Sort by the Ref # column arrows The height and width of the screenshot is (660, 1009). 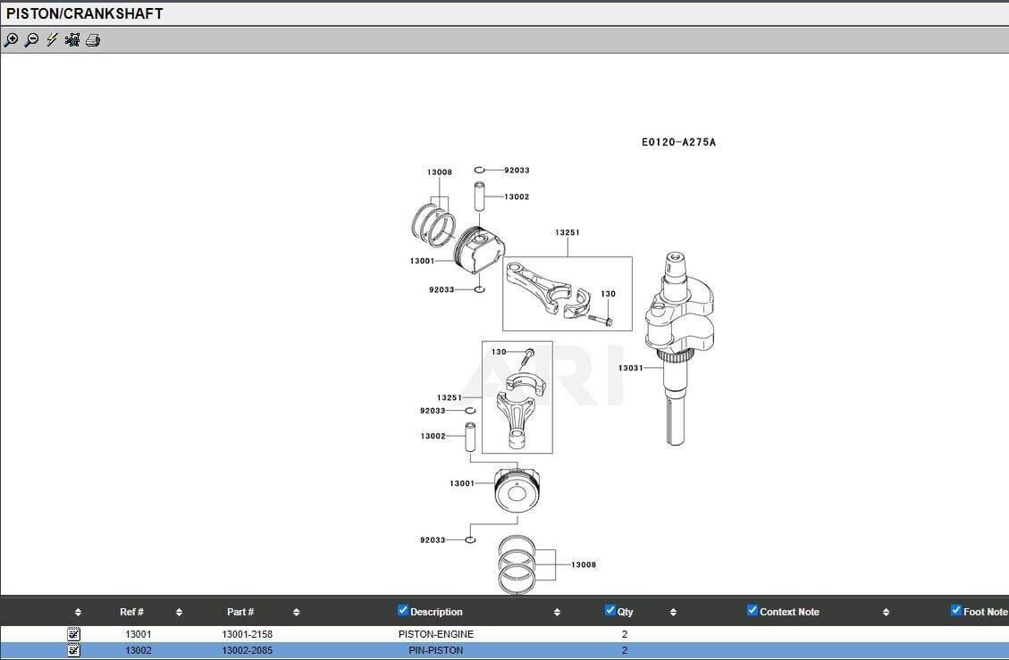(179, 613)
